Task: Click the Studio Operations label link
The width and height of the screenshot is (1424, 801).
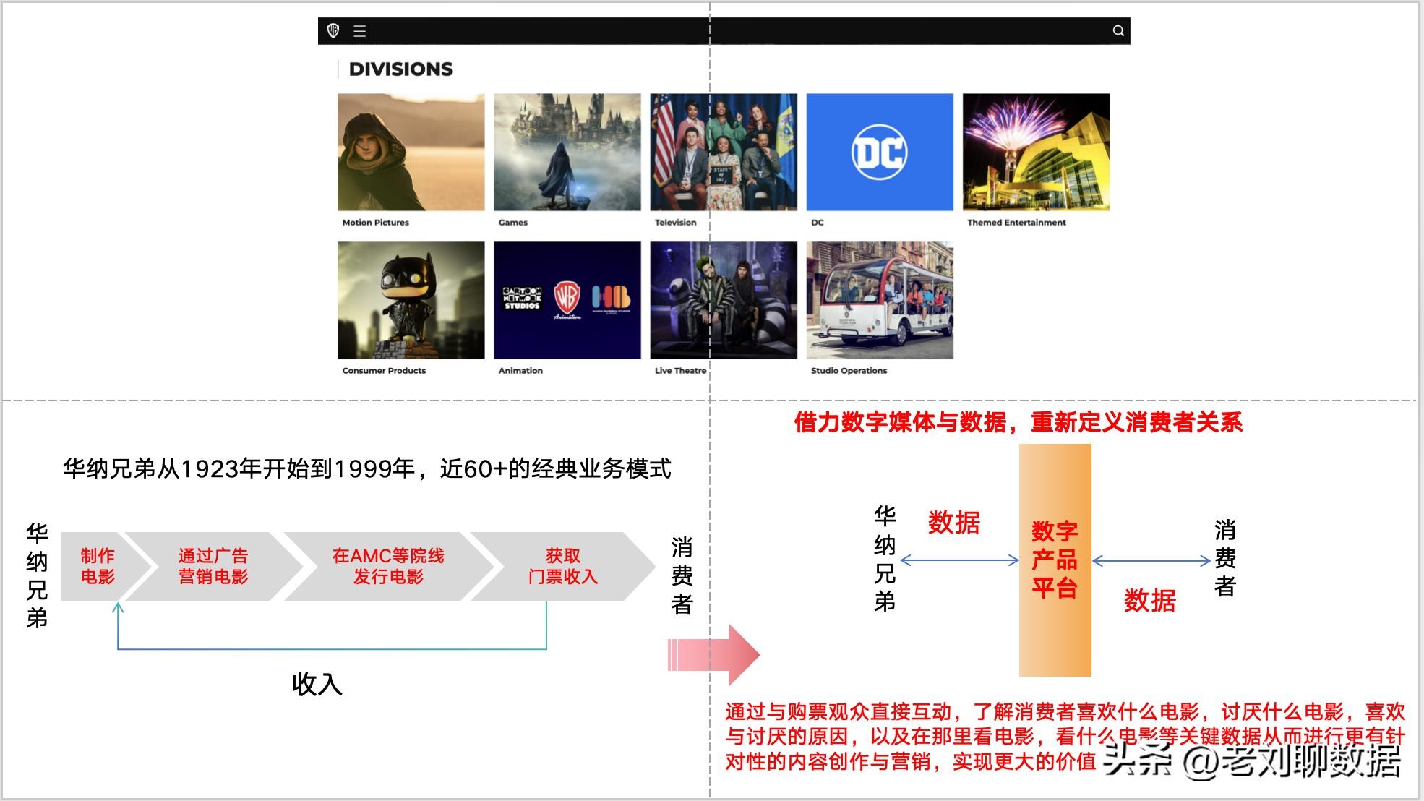Action: tap(849, 371)
